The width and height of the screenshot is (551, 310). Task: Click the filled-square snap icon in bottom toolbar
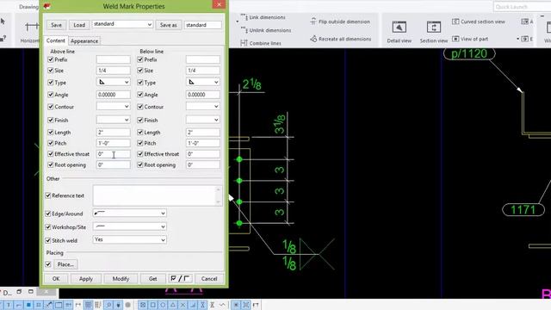click(28, 305)
